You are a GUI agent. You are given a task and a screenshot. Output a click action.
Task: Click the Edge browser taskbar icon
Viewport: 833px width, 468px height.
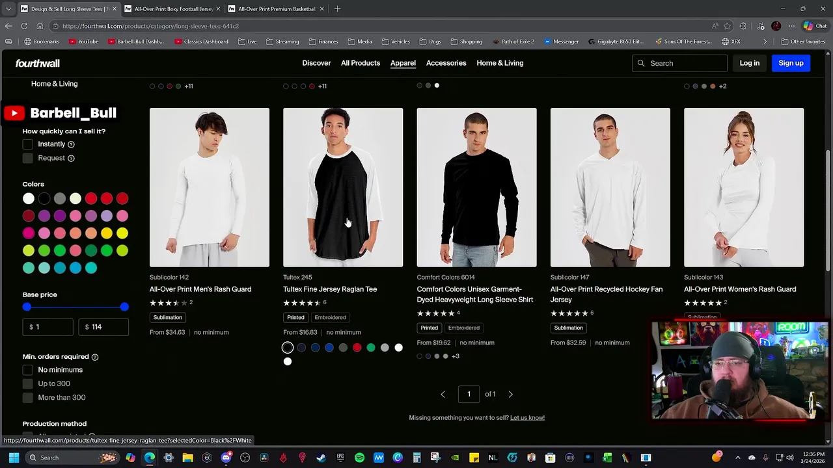pyautogui.click(x=150, y=458)
